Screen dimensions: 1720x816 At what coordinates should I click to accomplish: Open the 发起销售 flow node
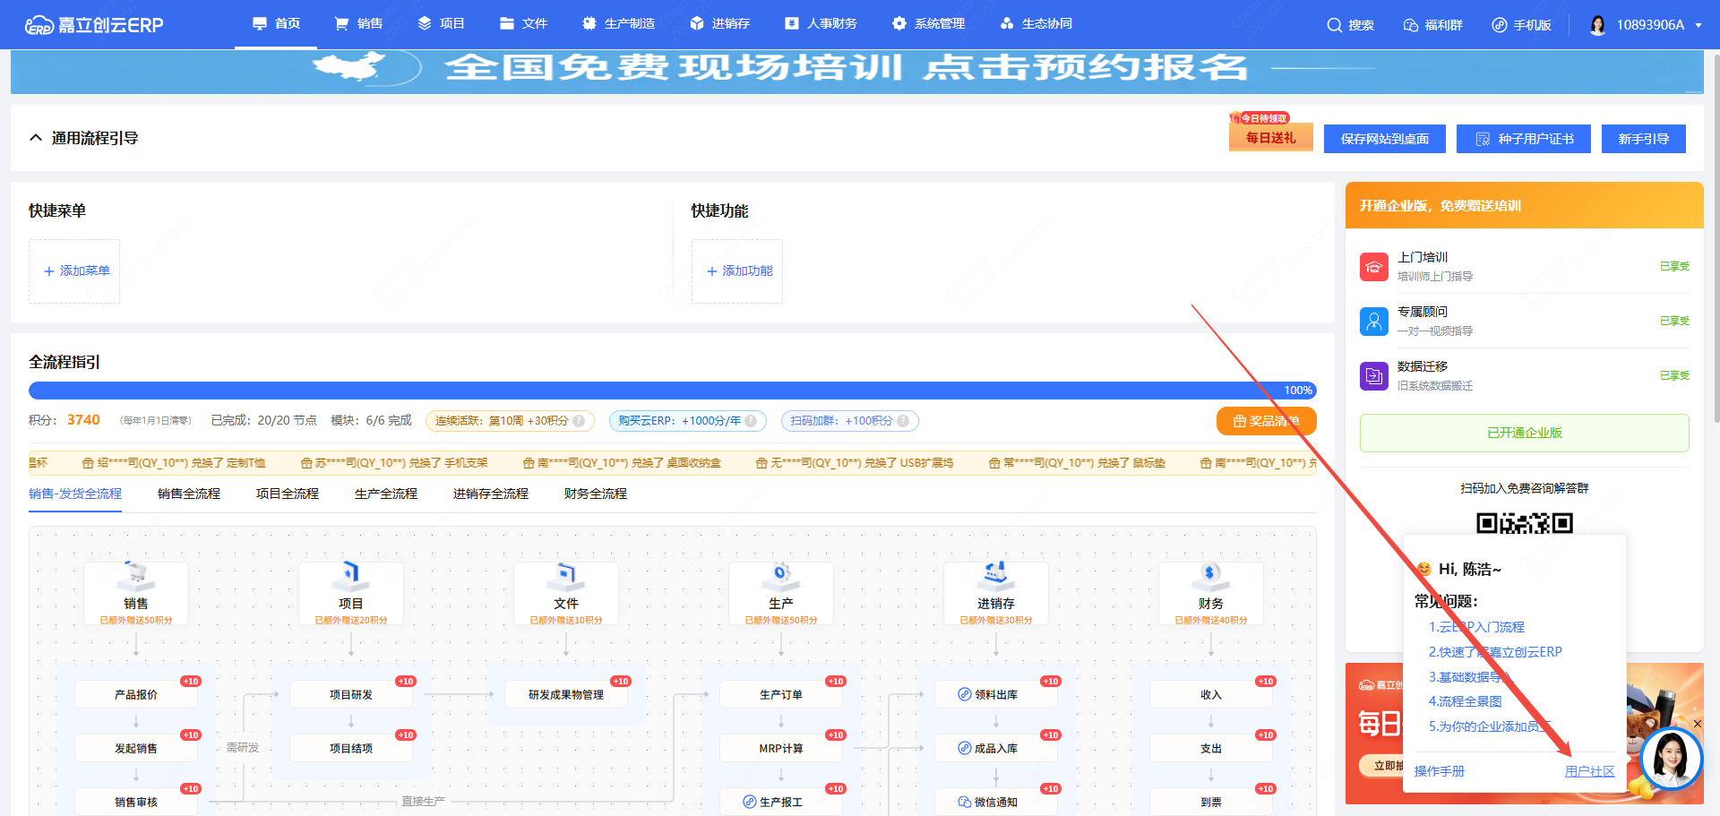point(136,749)
